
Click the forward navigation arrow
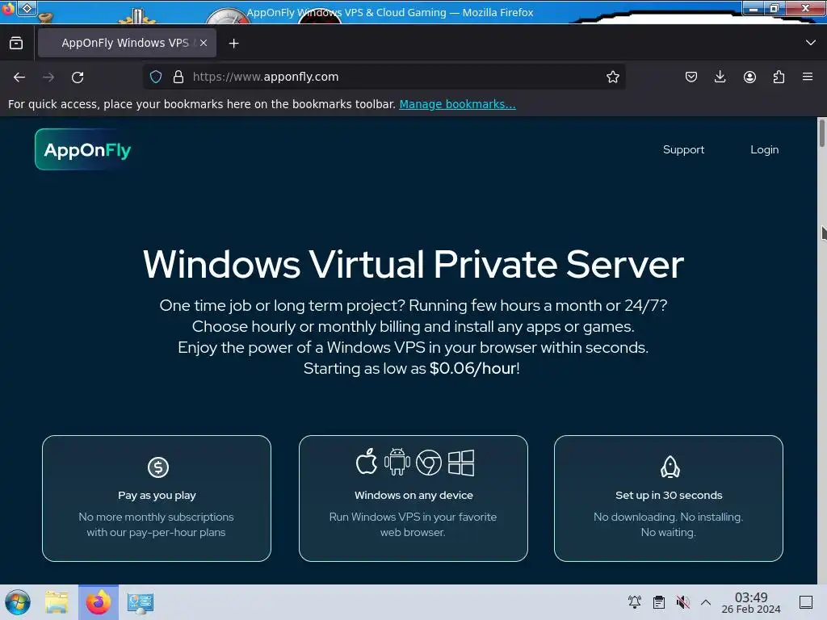(x=48, y=77)
